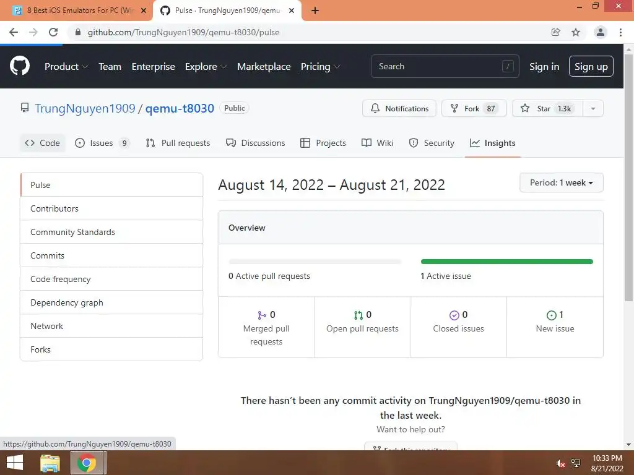This screenshot has height=475, width=634.
Task: Open Chrome three-dot menu
Action: tap(620, 32)
